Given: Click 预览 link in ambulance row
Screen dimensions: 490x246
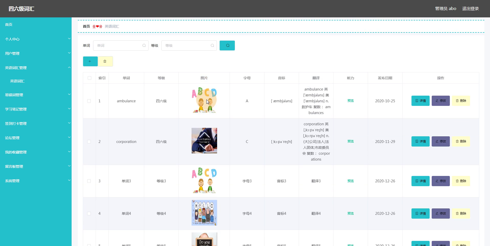Looking at the screenshot, I should click(x=350, y=101).
